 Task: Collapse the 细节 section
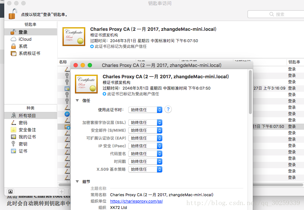(x=77, y=182)
